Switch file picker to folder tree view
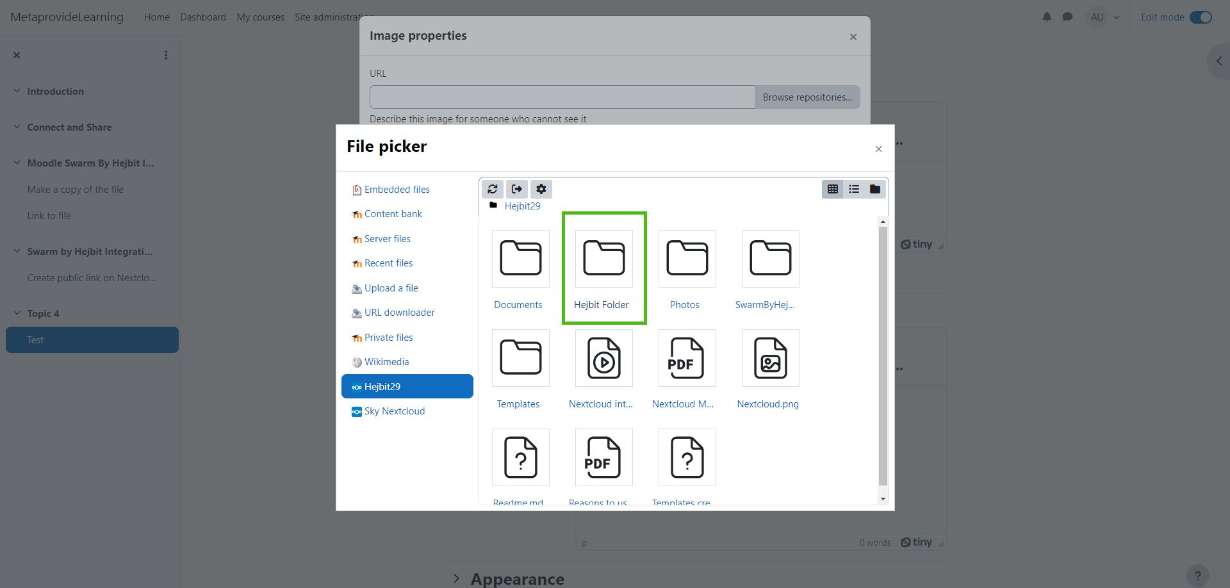This screenshot has height=588, width=1230. 875,189
